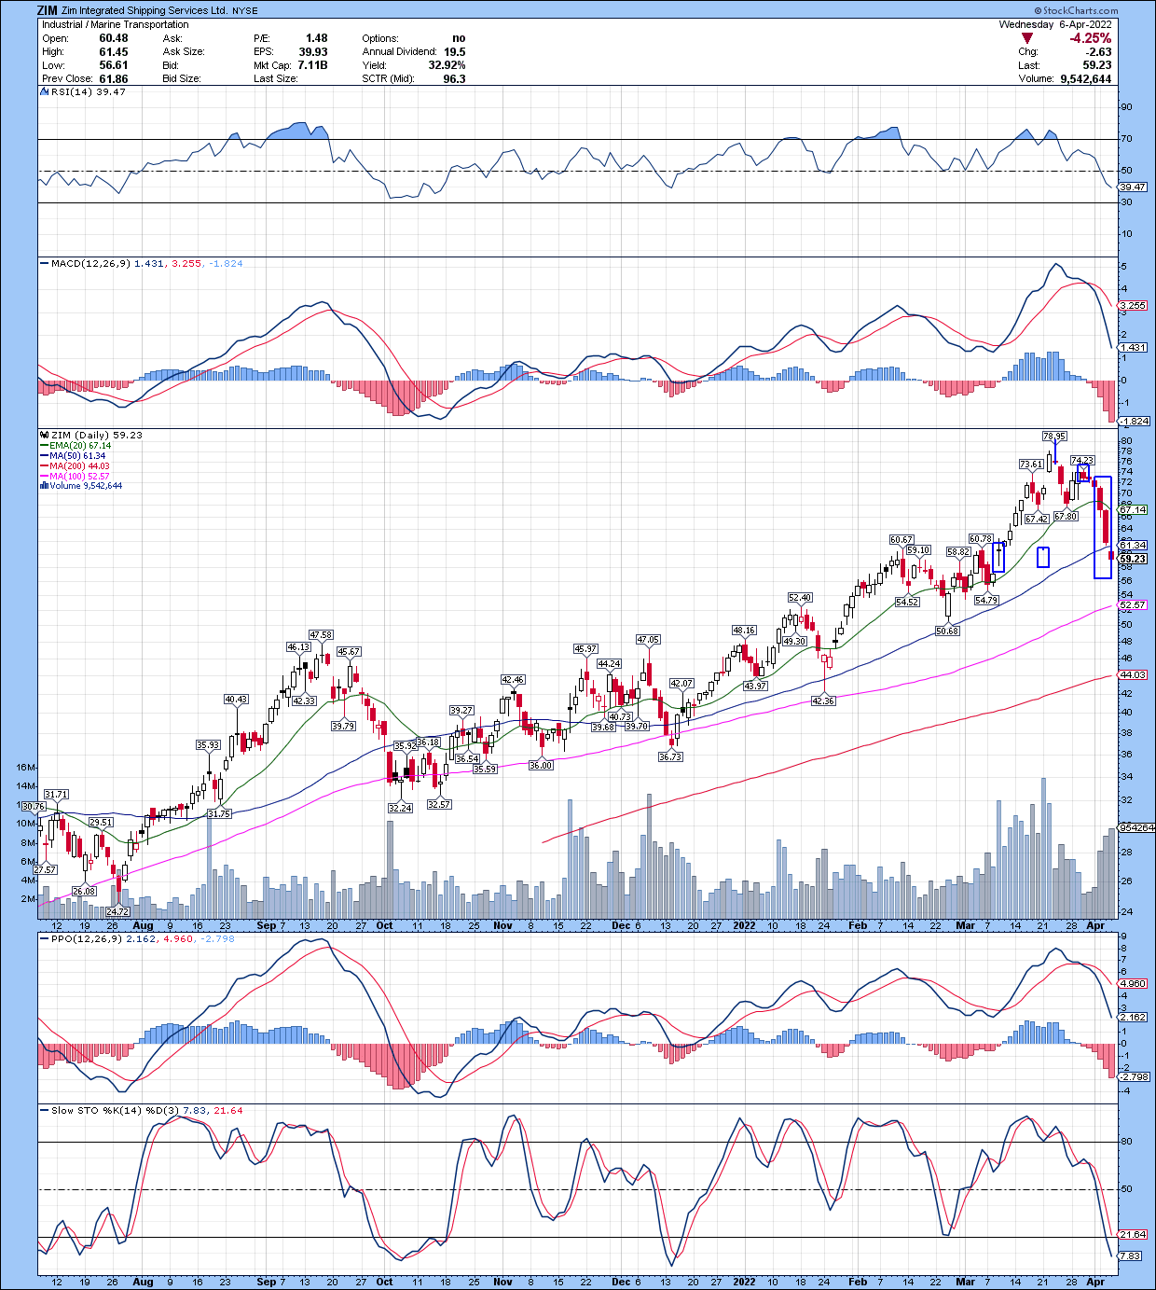
Task: Click the 50.68 low price label
Action: pos(947,631)
